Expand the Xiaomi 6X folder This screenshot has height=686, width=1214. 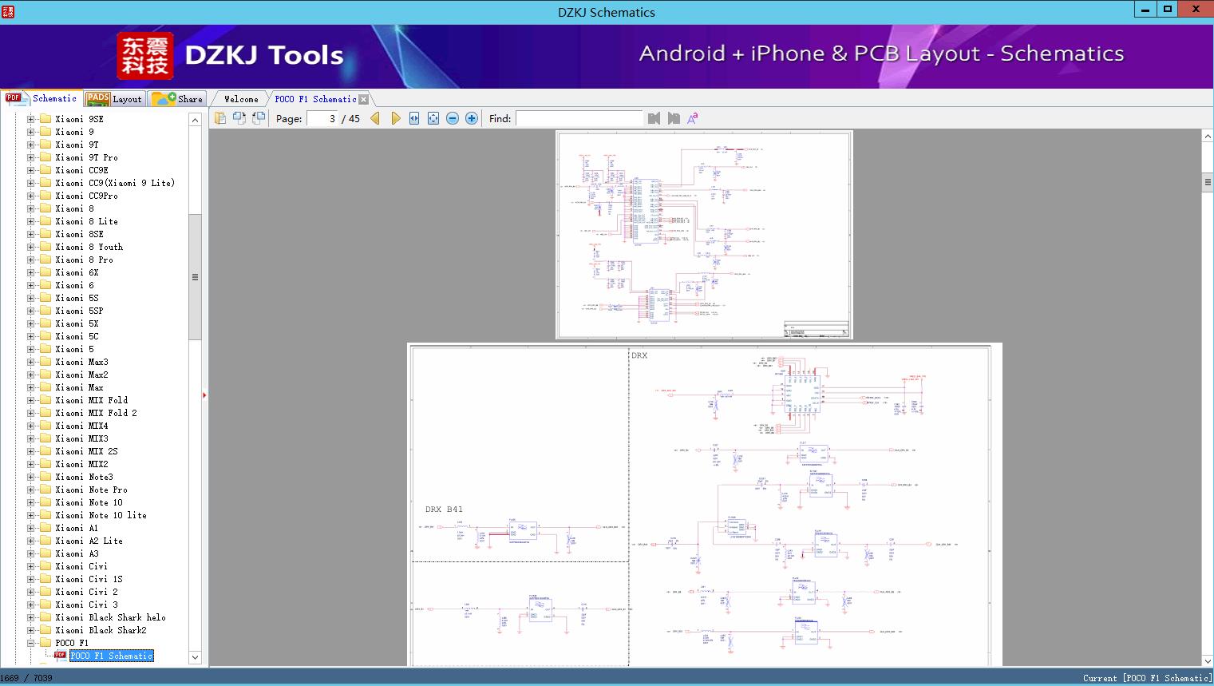coord(30,272)
